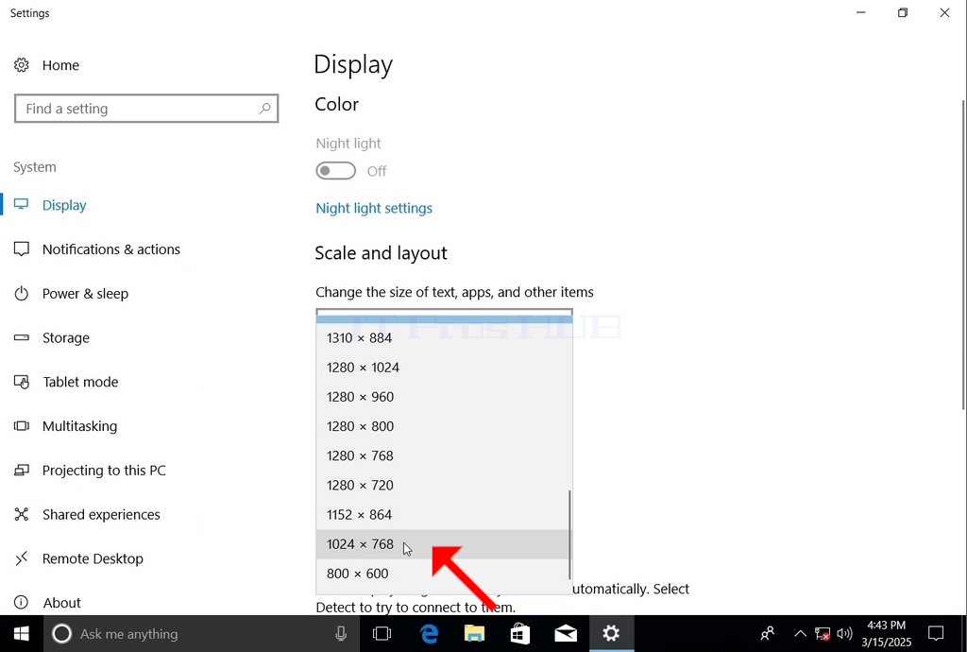Open Night light settings link

point(374,209)
